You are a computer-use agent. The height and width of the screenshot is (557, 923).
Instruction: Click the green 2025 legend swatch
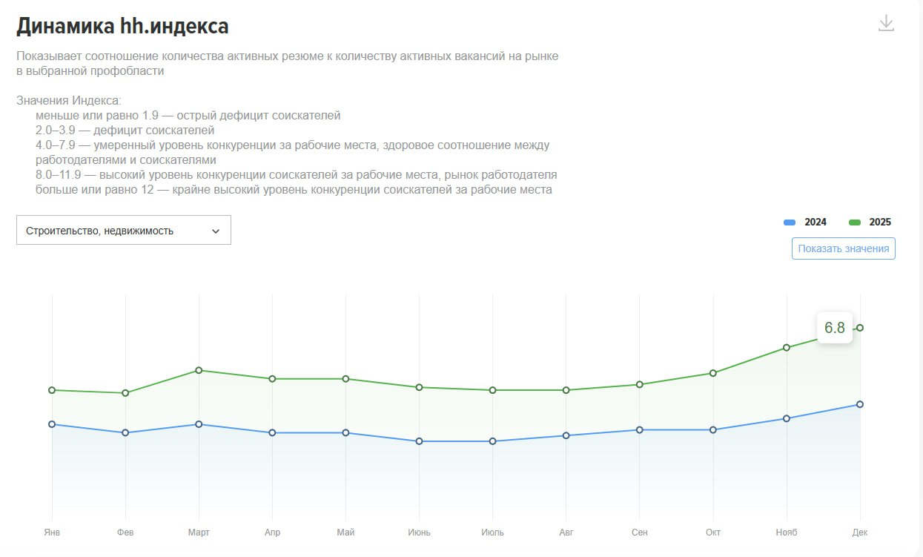(x=855, y=223)
